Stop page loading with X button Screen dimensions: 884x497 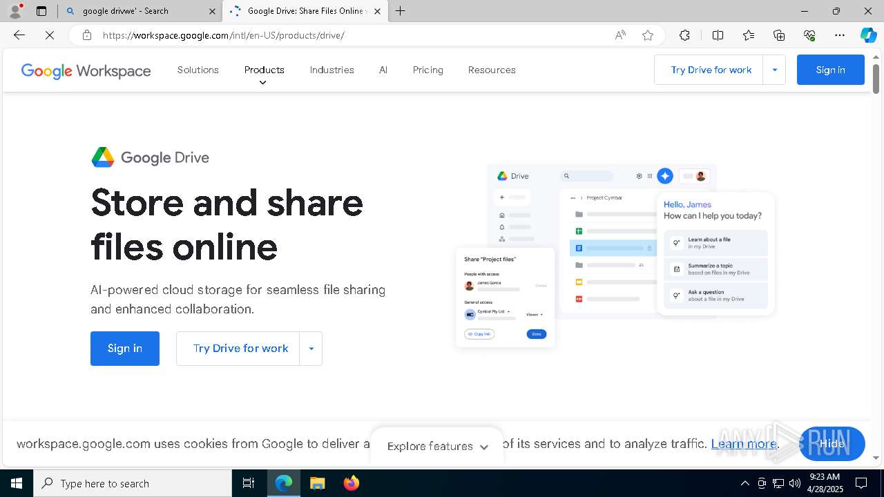click(50, 35)
